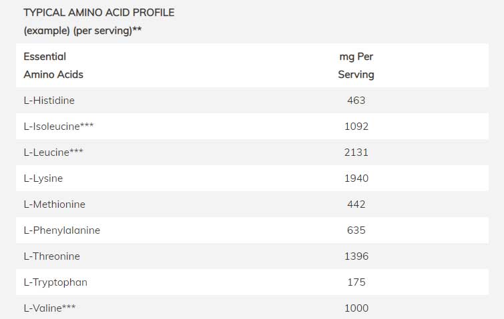Click the "(example) (per serving)**" subtitle
The image size is (504, 319).
click(x=82, y=31)
